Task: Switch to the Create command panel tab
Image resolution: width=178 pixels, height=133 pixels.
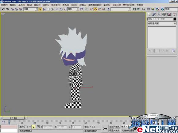Action: pyautogui.click(x=149, y=14)
